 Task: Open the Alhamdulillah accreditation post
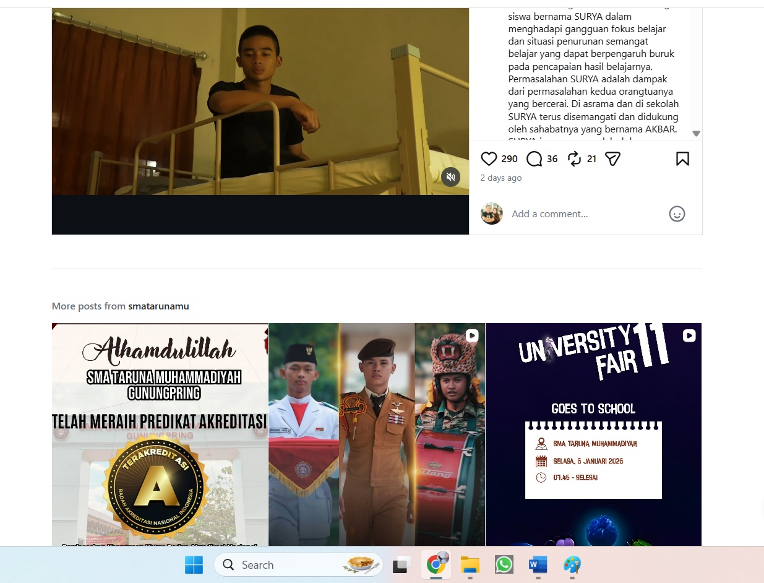[160, 433]
